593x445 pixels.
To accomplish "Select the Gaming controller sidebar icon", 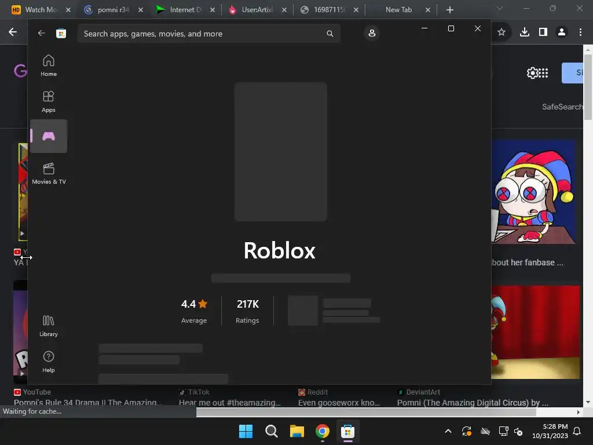I will (x=49, y=136).
